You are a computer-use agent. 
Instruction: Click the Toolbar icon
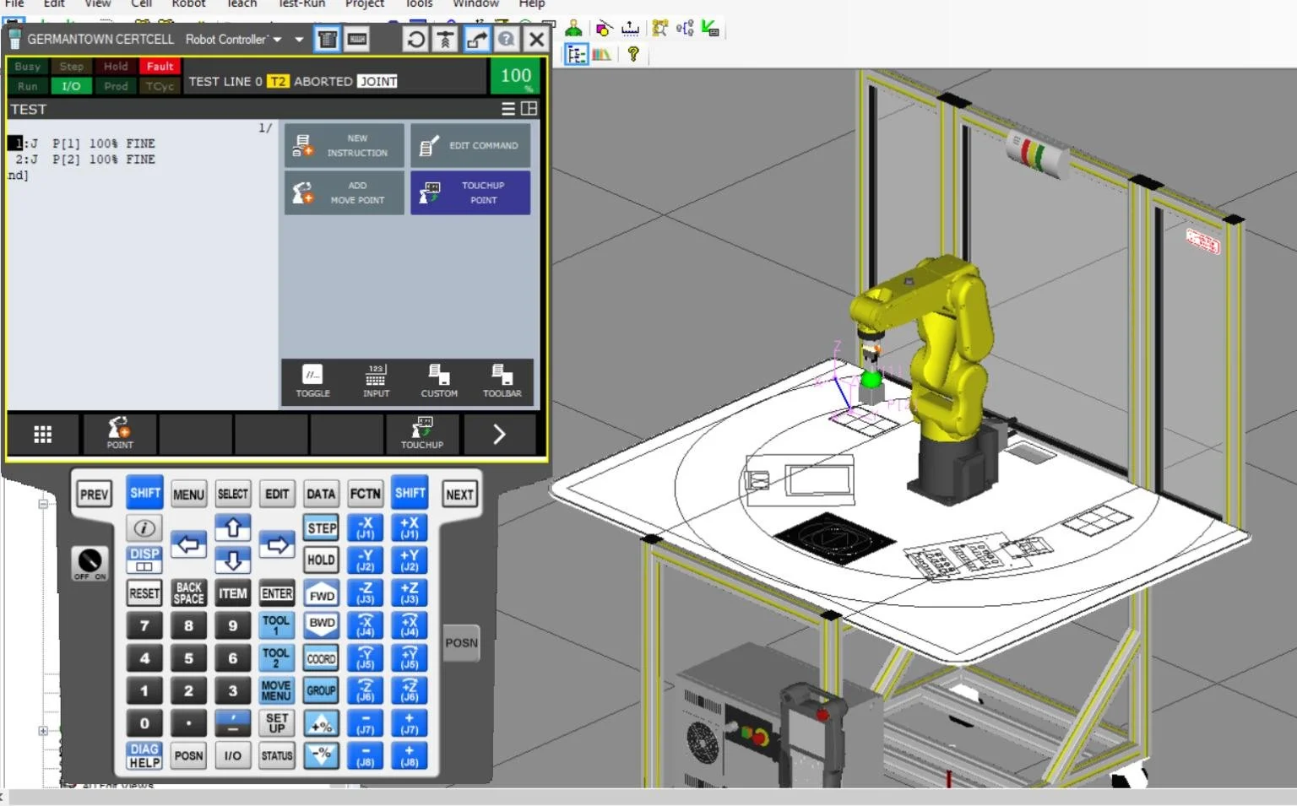point(502,381)
